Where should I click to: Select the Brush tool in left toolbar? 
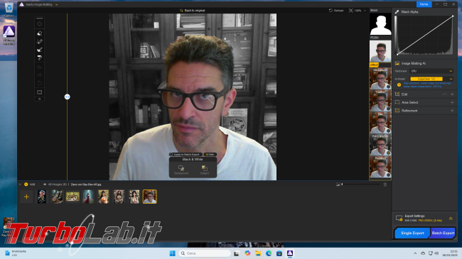coord(40,41)
